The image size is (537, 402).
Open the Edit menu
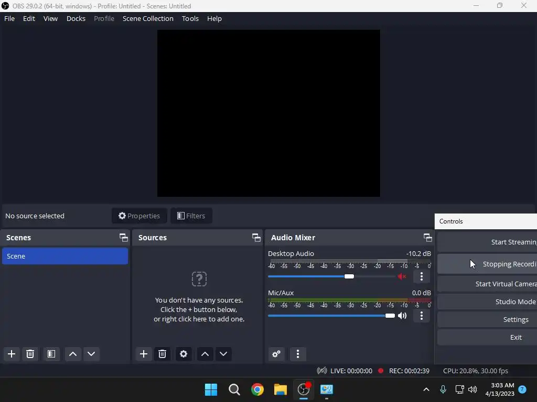click(29, 18)
